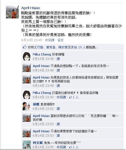Unlike Mika Cheng's 23:49 comment via 收回讚
The height and width of the screenshot is (150, 126).
(61, 97)
